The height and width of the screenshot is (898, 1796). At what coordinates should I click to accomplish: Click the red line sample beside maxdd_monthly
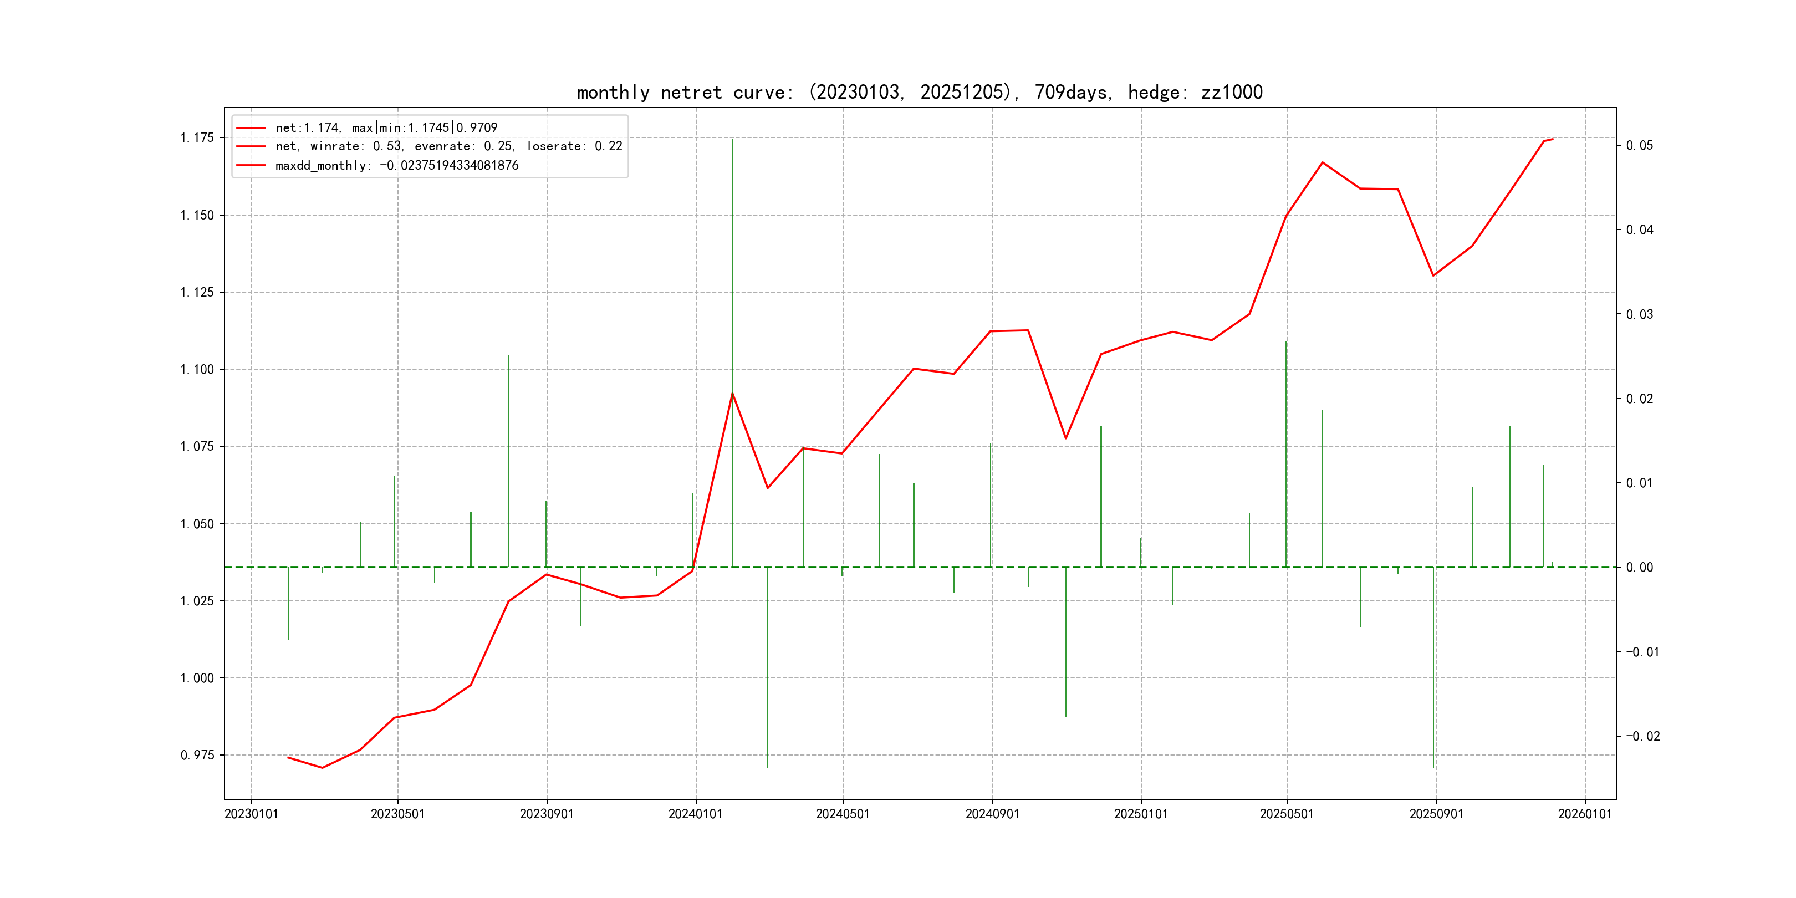pyautogui.click(x=251, y=165)
